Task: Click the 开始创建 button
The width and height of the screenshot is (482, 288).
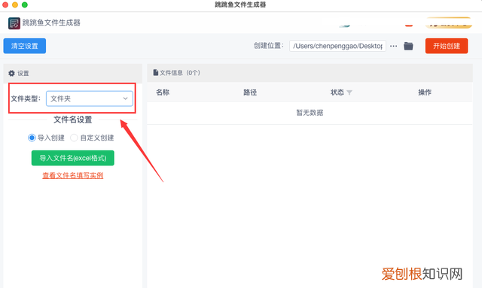Action: pyautogui.click(x=447, y=46)
